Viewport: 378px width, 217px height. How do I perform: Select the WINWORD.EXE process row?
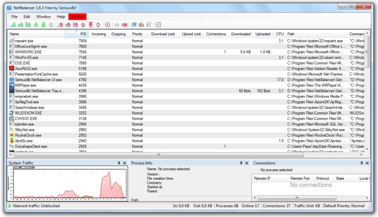click(186, 52)
